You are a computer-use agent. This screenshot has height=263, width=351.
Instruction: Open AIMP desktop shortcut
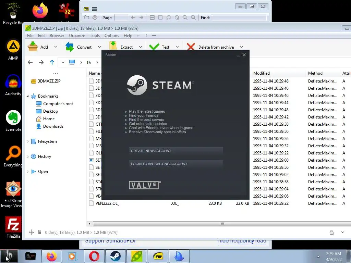coord(13,50)
